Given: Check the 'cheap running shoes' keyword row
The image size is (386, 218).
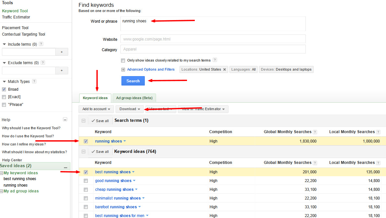Looking at the screenshot, I should coord(86,189).
